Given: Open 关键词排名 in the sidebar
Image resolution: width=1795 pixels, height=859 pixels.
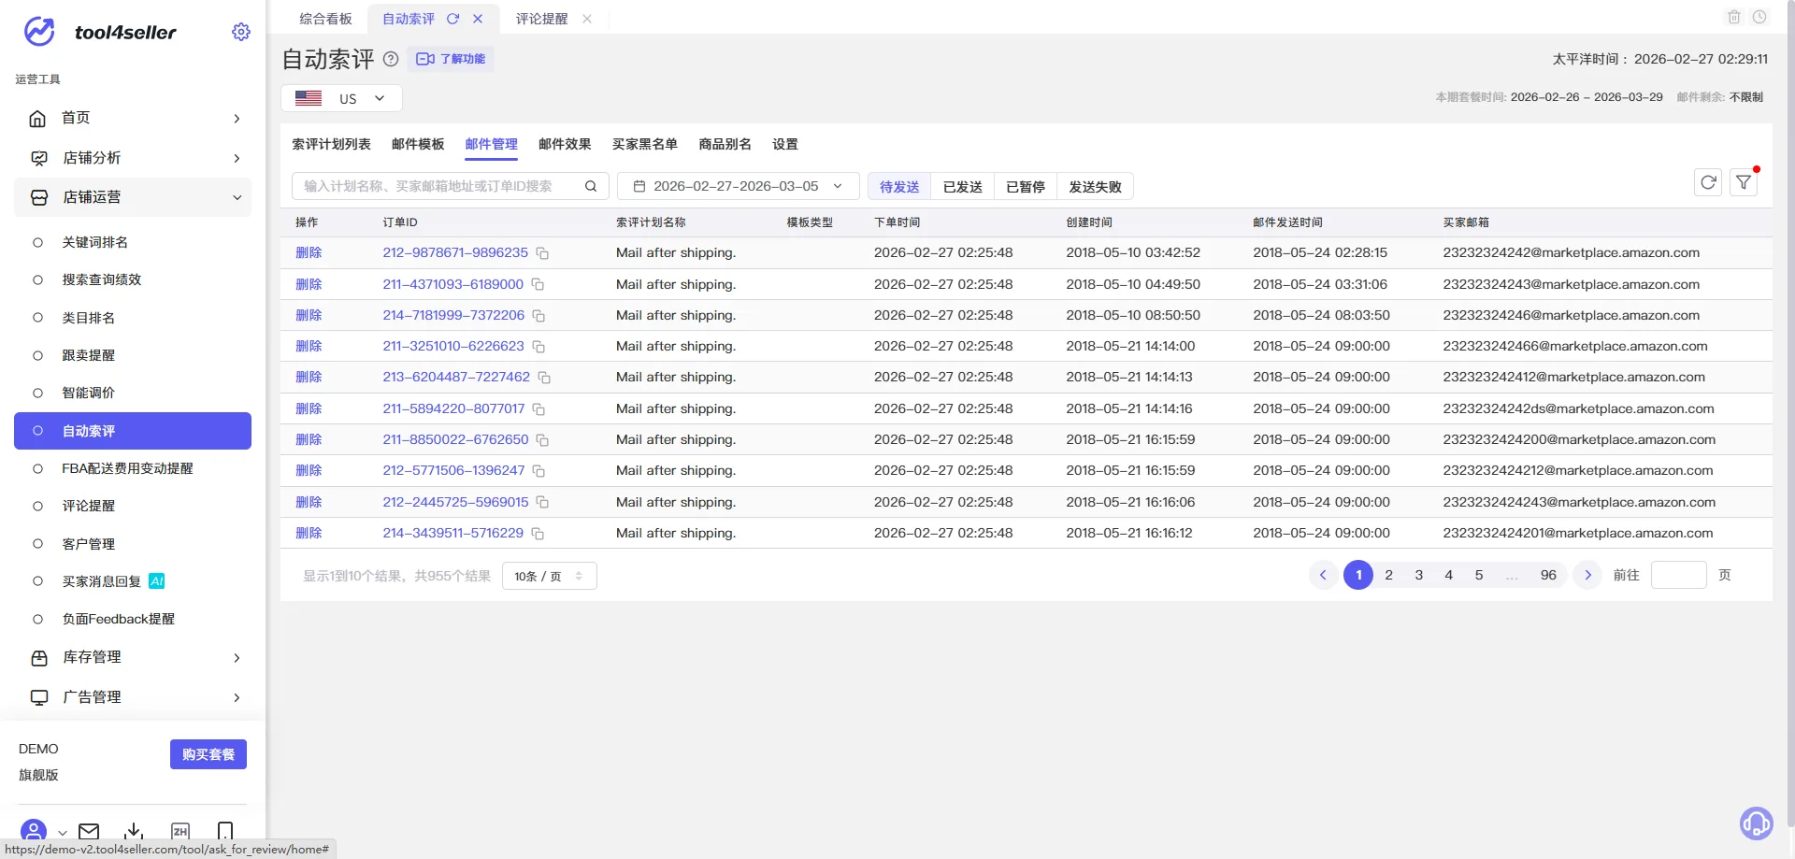Looking at the screenshot, I should [133, 242].
